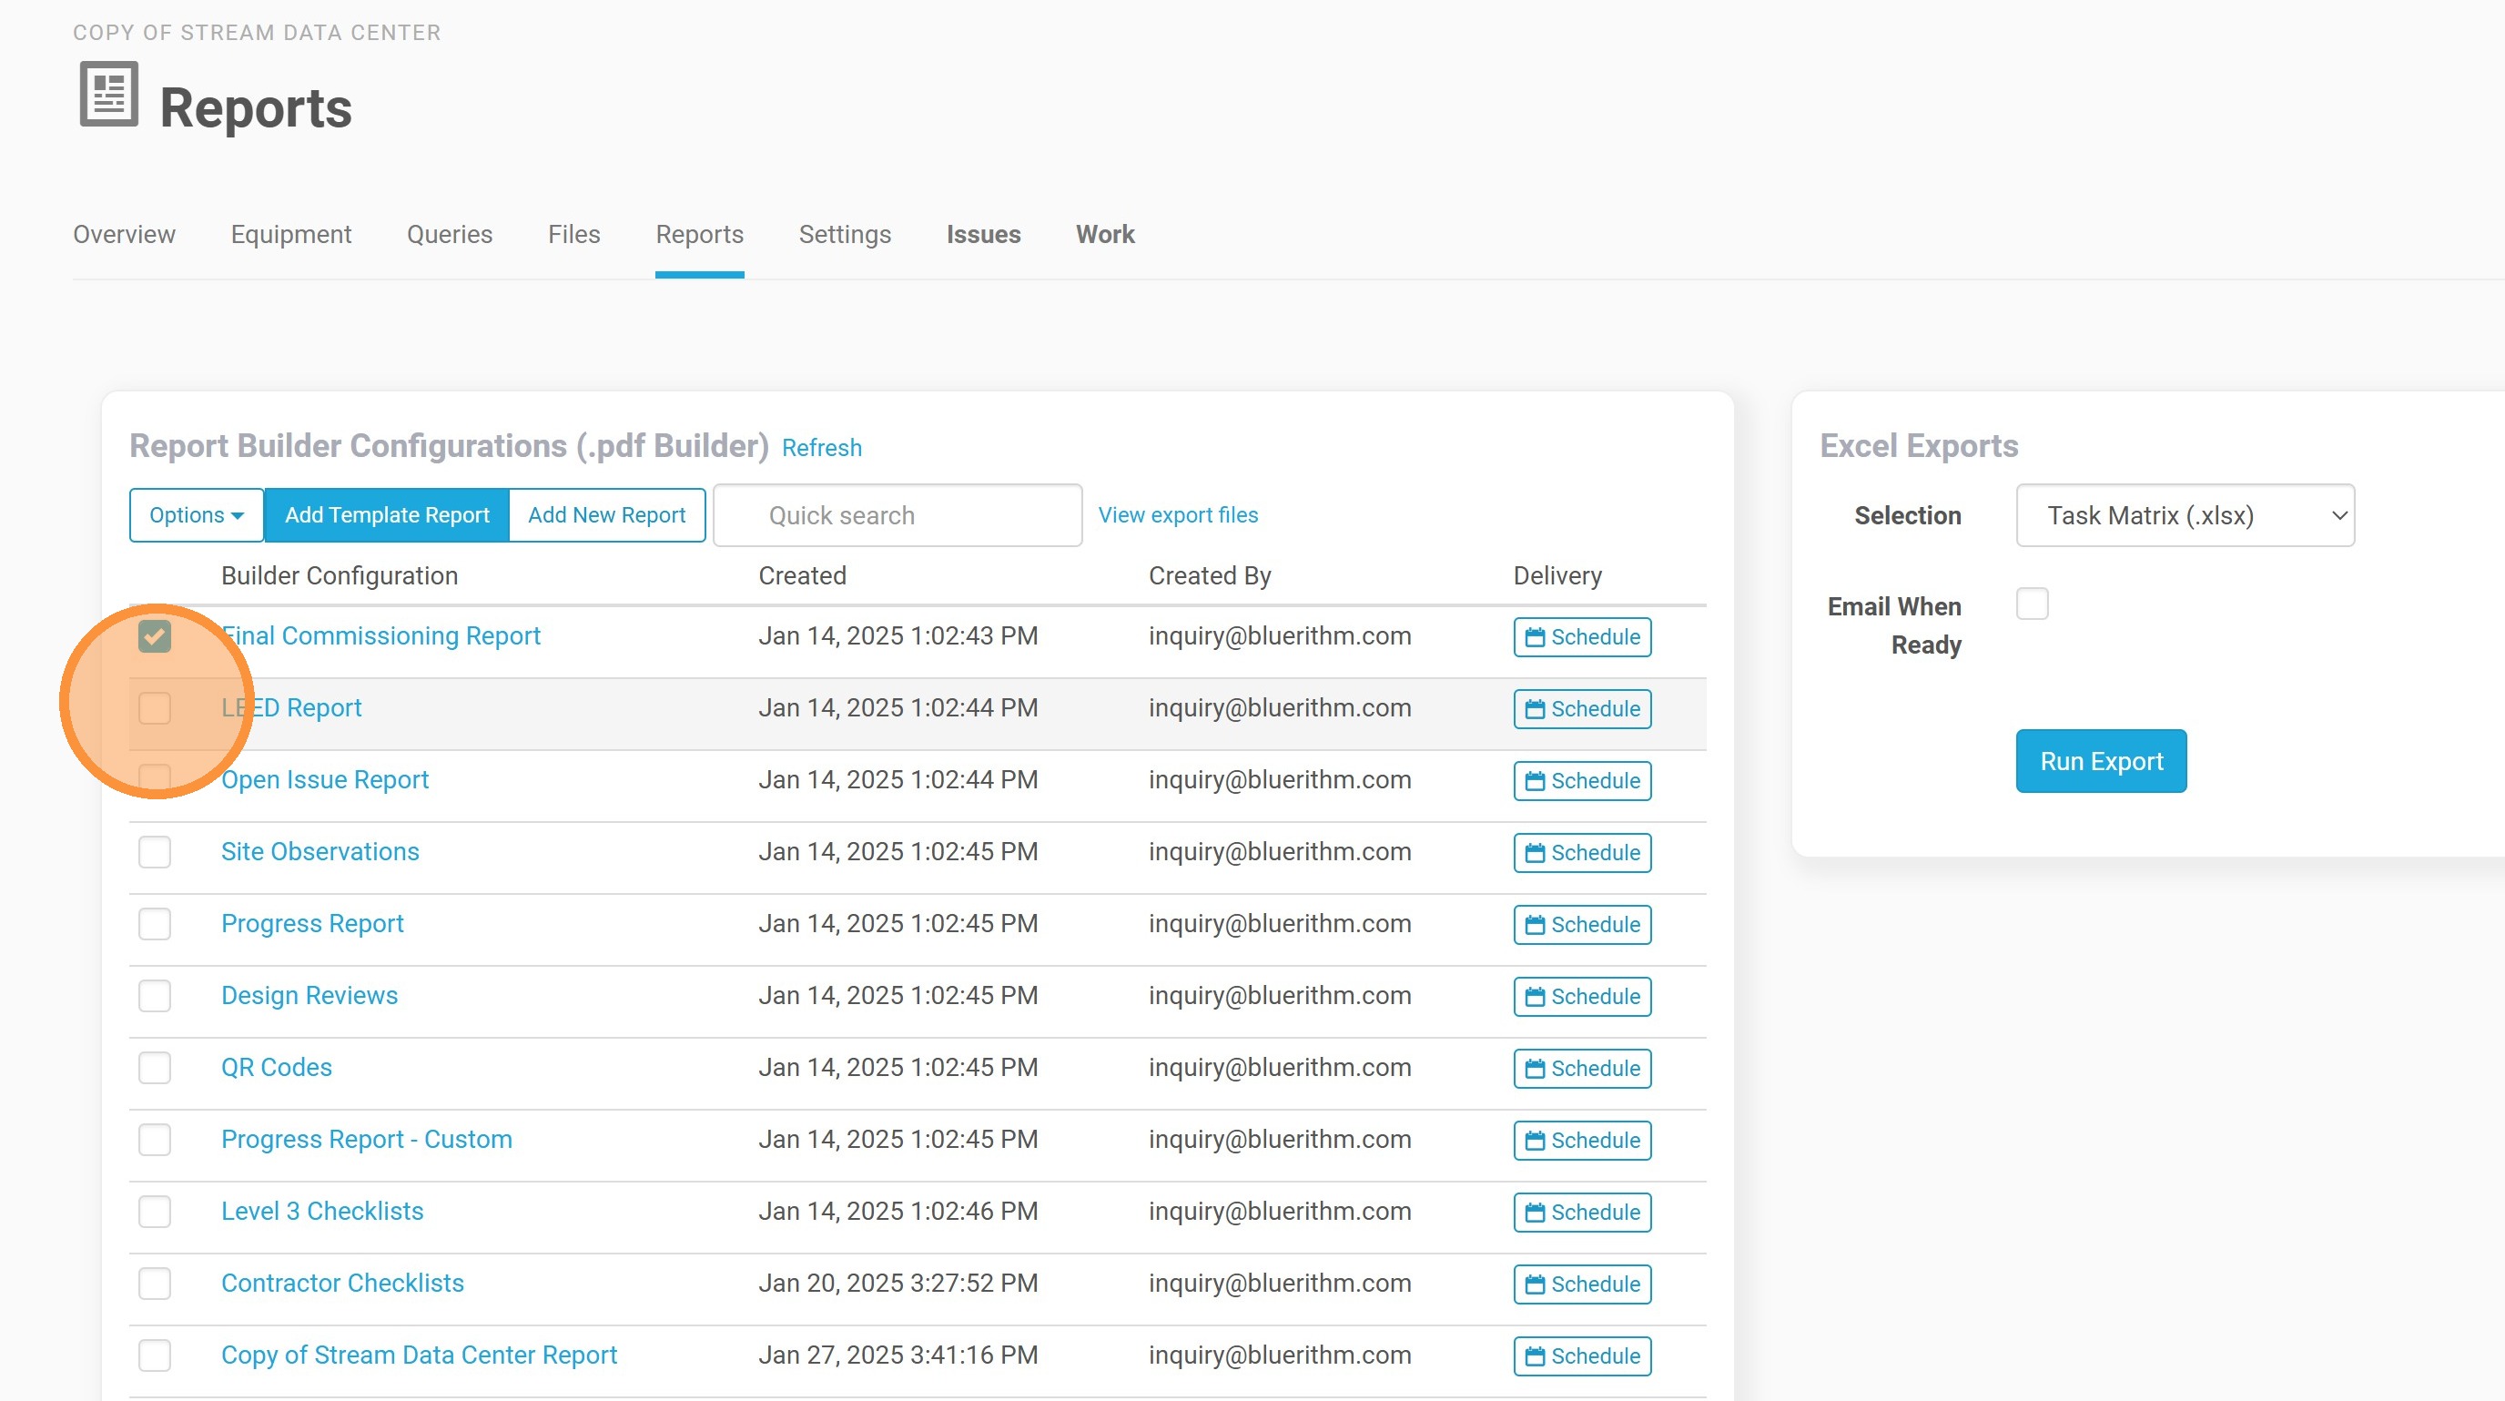
Task: Open the Excel Exports selection dropdown
Action: [2184, 514]
